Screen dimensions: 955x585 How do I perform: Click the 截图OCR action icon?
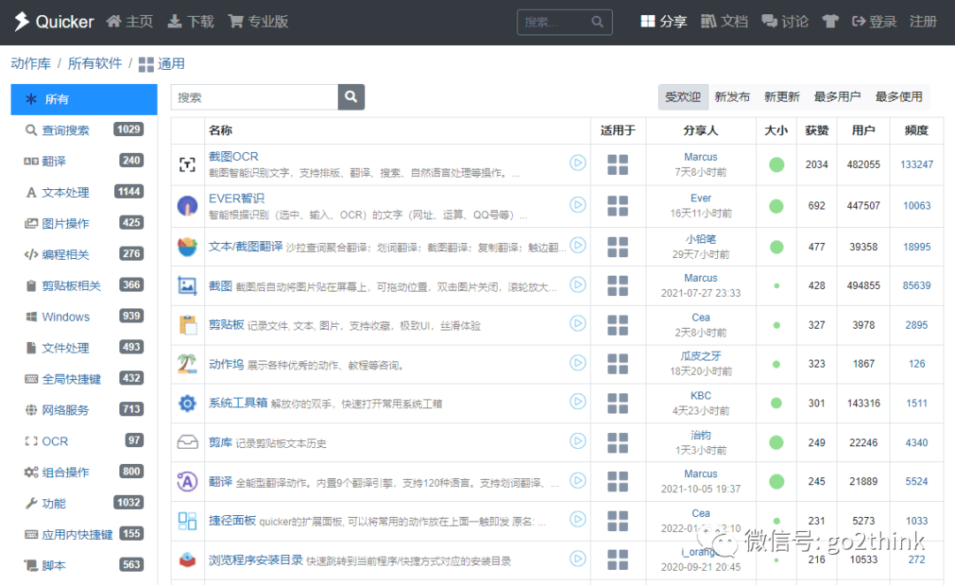[x=187, y=164]
